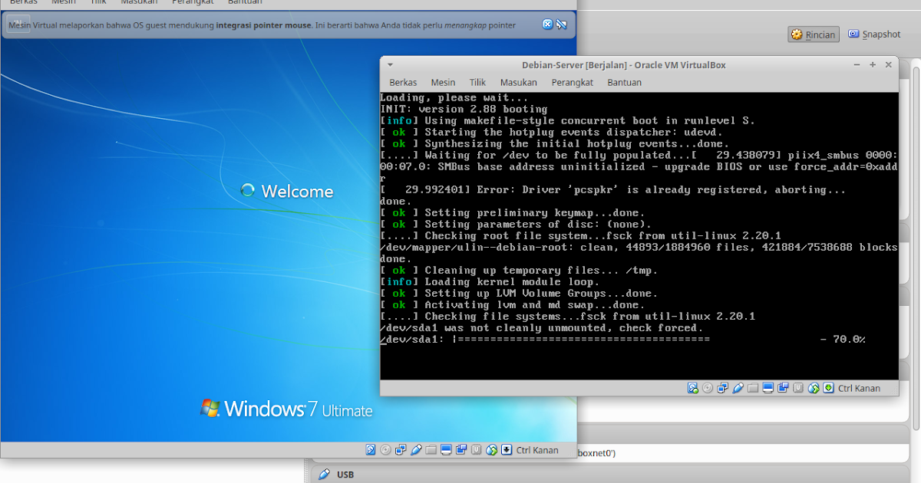
Task: Open window menu arrow in Debian-Server title bar
Action: point(390,65)
